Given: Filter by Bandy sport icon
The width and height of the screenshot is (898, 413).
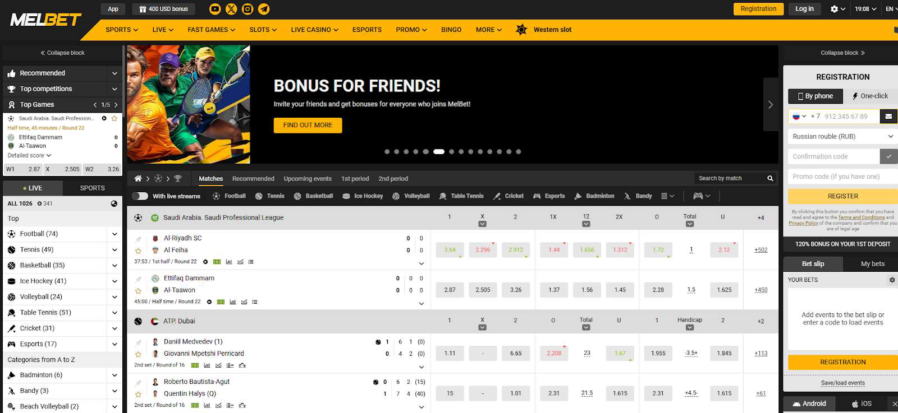Looking at the screenshot, I should 627,196.
